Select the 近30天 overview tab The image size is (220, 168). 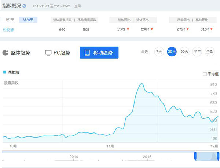28,20
